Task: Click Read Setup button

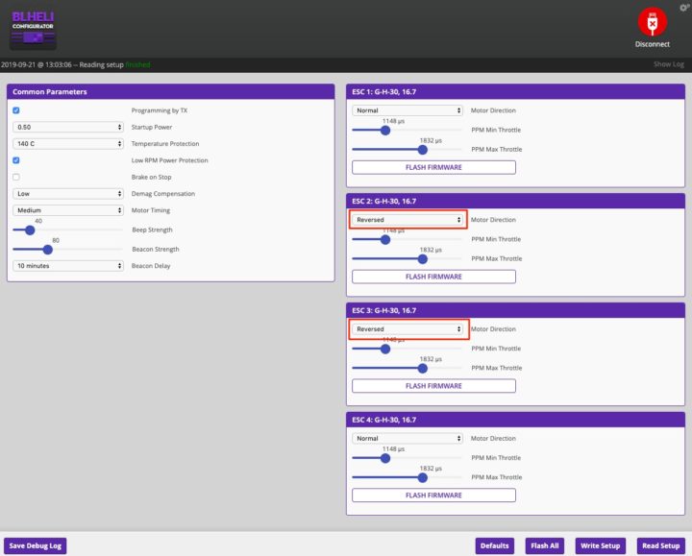Action: [659, 545]
